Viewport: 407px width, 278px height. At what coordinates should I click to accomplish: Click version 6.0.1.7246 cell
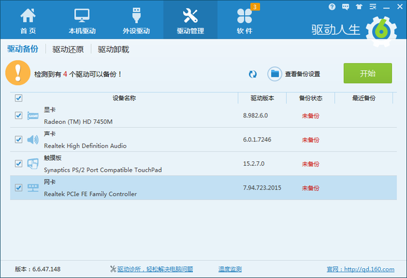(x=257, y=140)
